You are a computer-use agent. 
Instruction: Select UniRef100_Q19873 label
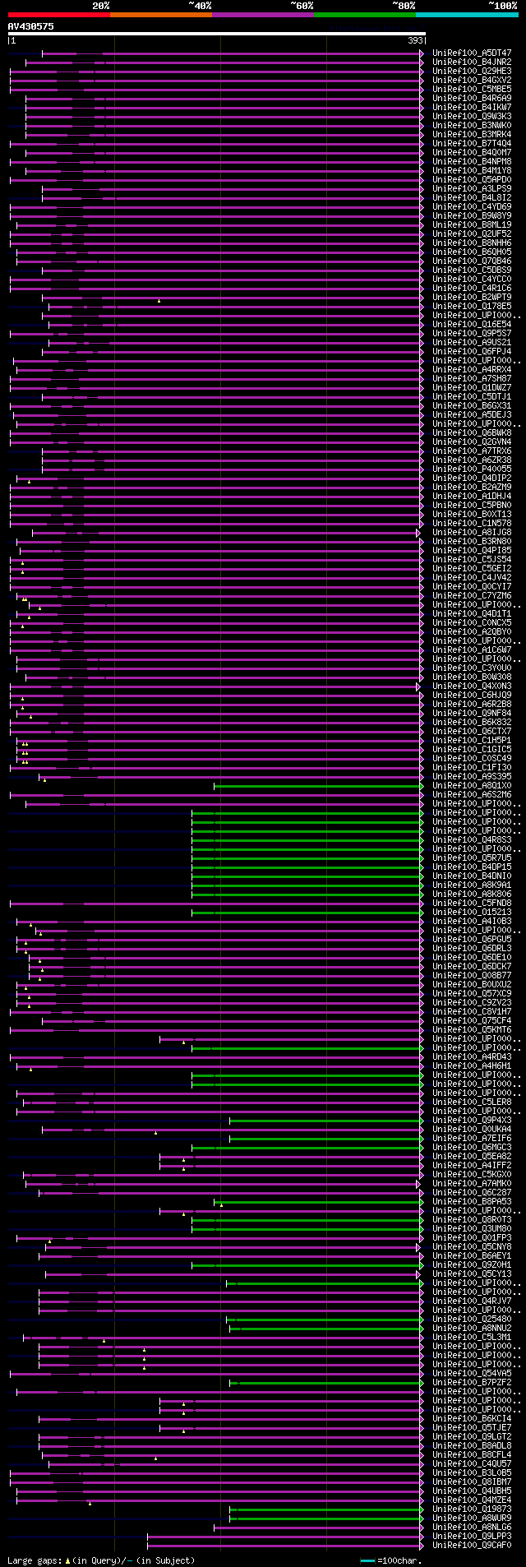click(472, 1509)
